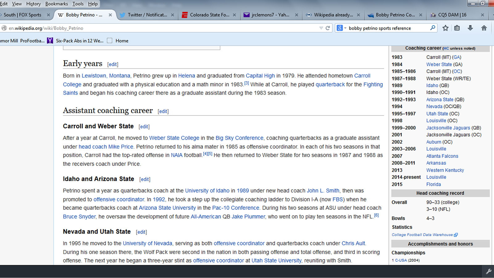Open Atlanta Falcons infobox link
This screenshot has height=278, width=494.
442,156
